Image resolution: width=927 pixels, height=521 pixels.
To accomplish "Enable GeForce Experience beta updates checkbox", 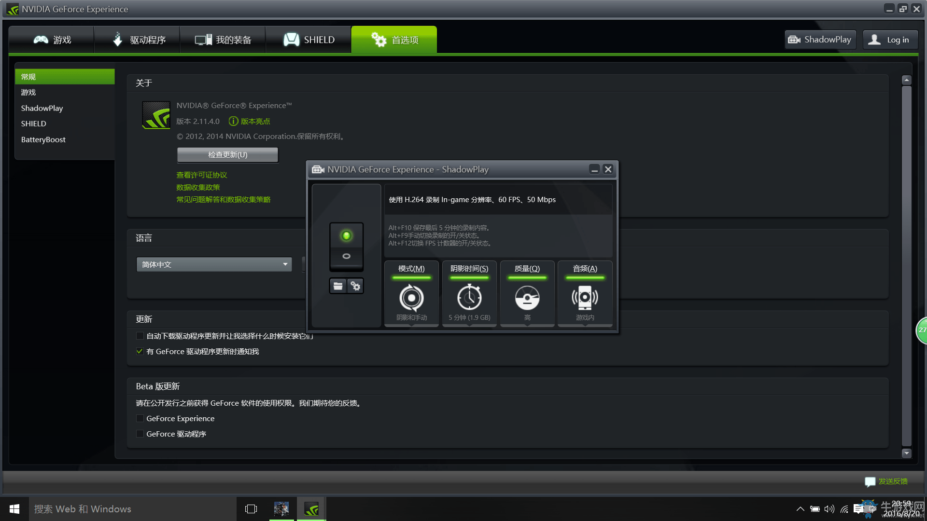I will [x=140, y=418].
